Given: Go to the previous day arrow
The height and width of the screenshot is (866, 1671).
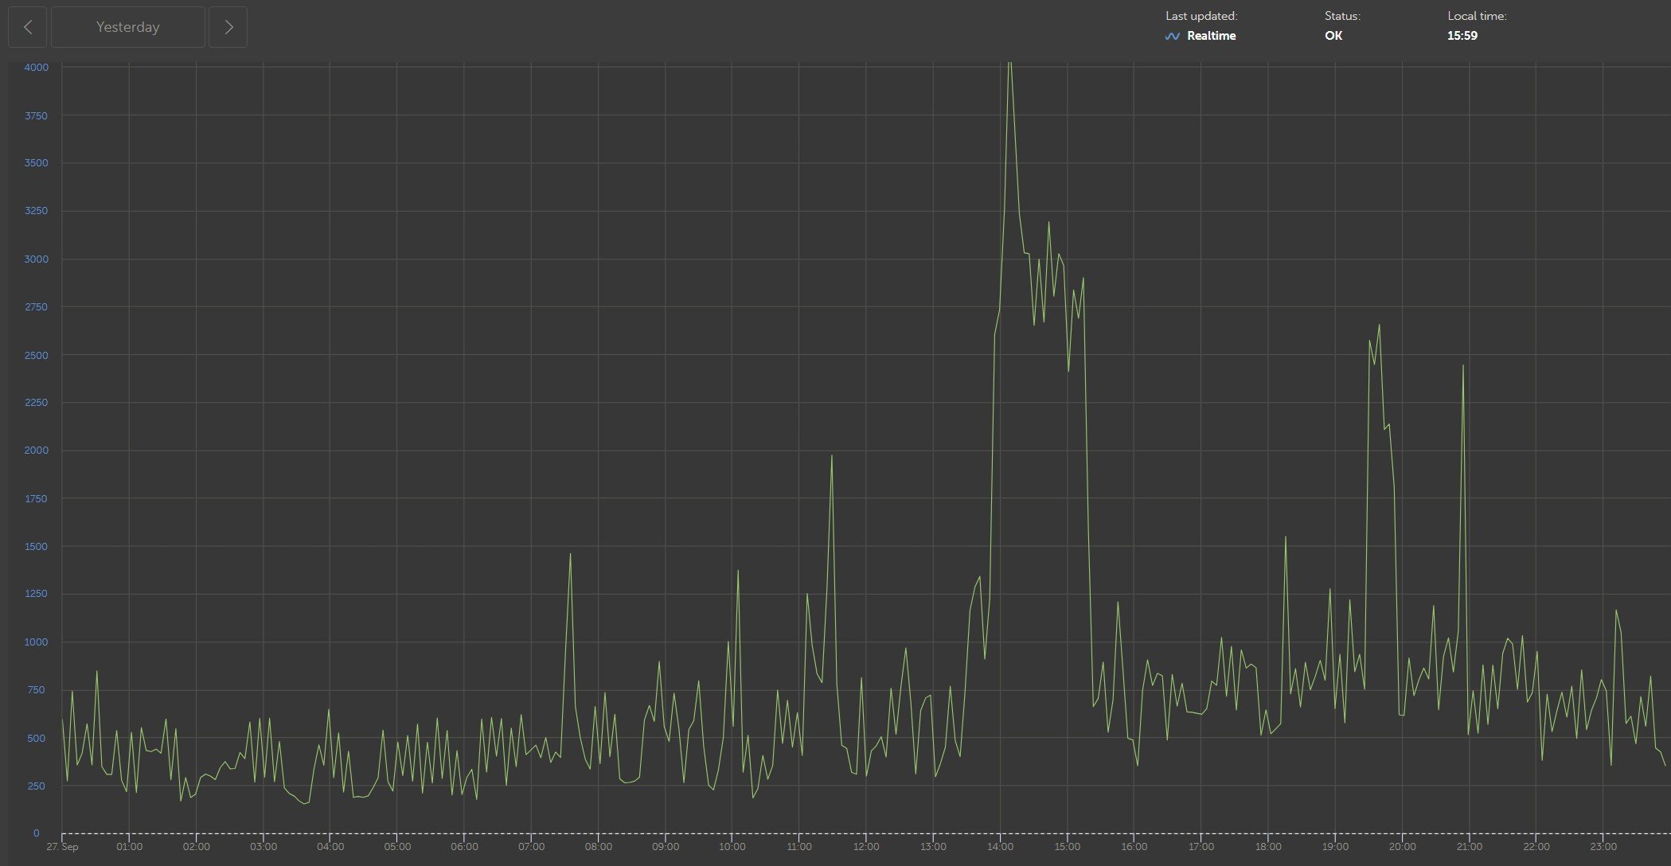Looking at the screenshot, I should pos(28,27).
